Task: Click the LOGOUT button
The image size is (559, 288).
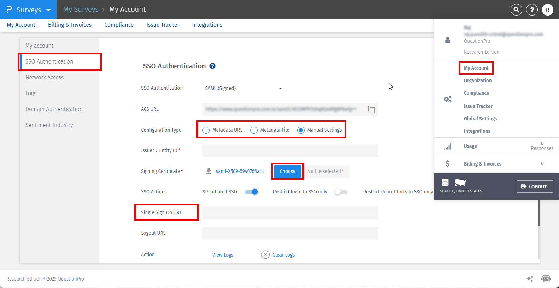Action: (535, 186)
